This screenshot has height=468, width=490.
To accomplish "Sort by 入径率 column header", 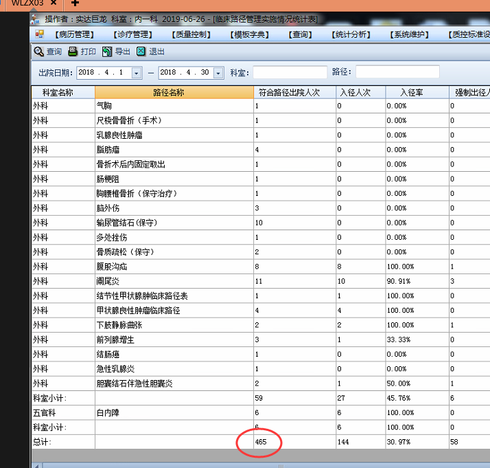I will (x=417, y=93).
